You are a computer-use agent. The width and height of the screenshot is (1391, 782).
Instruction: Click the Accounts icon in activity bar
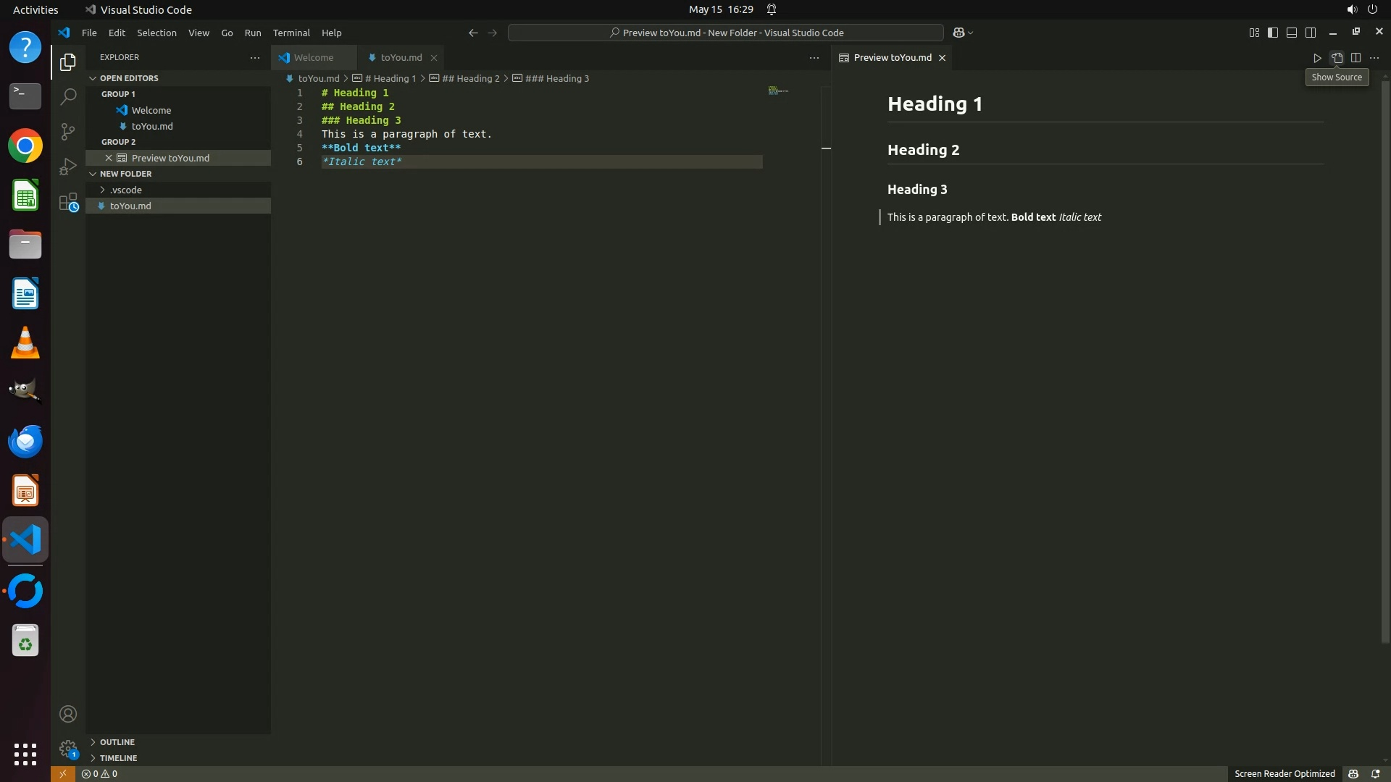(x=68, y=714)
